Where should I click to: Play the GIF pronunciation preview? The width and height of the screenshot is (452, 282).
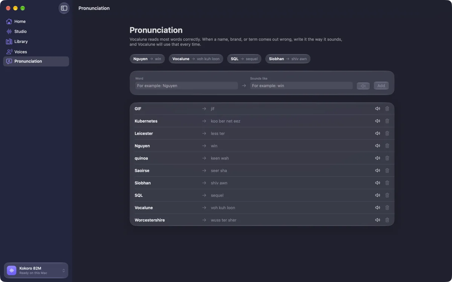(377, 109)
